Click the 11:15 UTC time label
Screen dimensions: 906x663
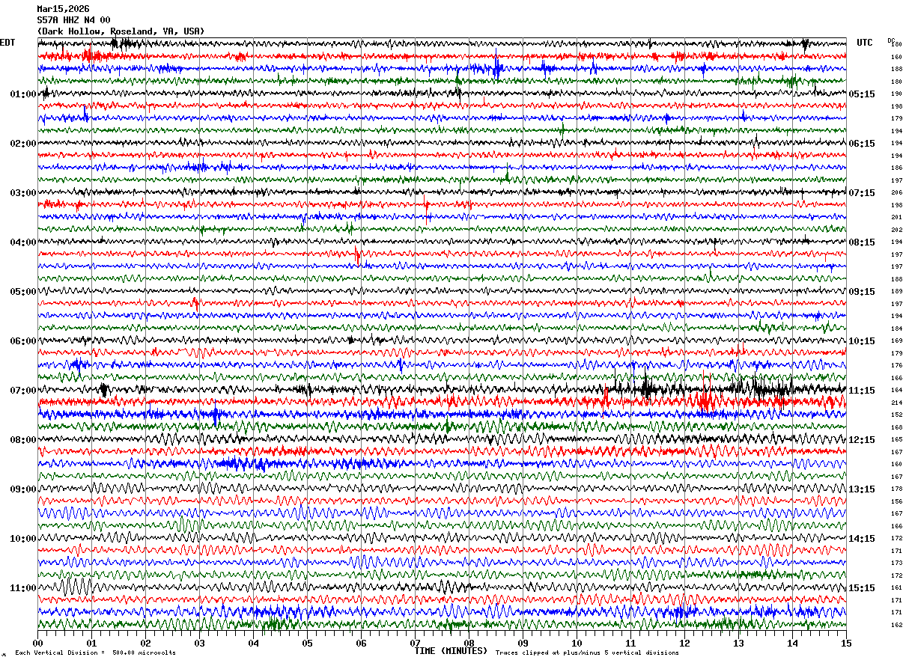point(862,391)
